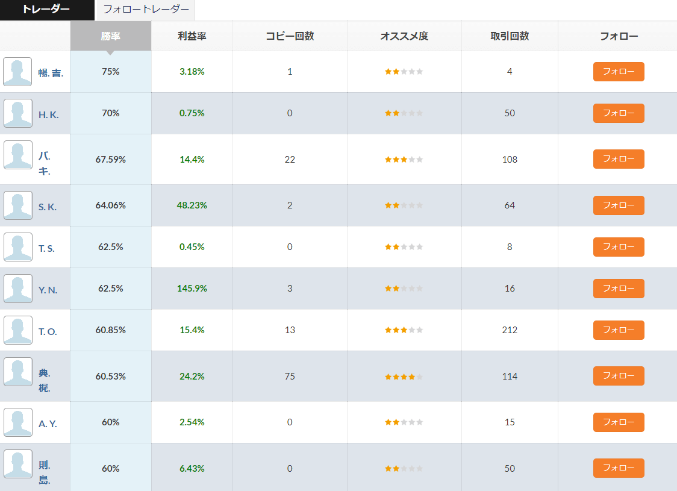677x491 pixels.
Task: Click star rating in 則. 島. row
Action: point(404,469)
